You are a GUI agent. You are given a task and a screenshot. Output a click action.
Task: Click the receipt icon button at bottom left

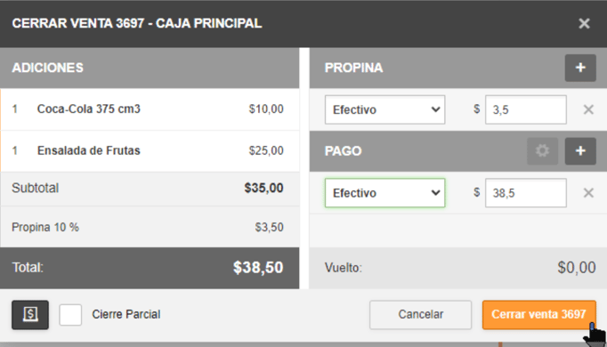pyautogui.click(x=30, y=315)
